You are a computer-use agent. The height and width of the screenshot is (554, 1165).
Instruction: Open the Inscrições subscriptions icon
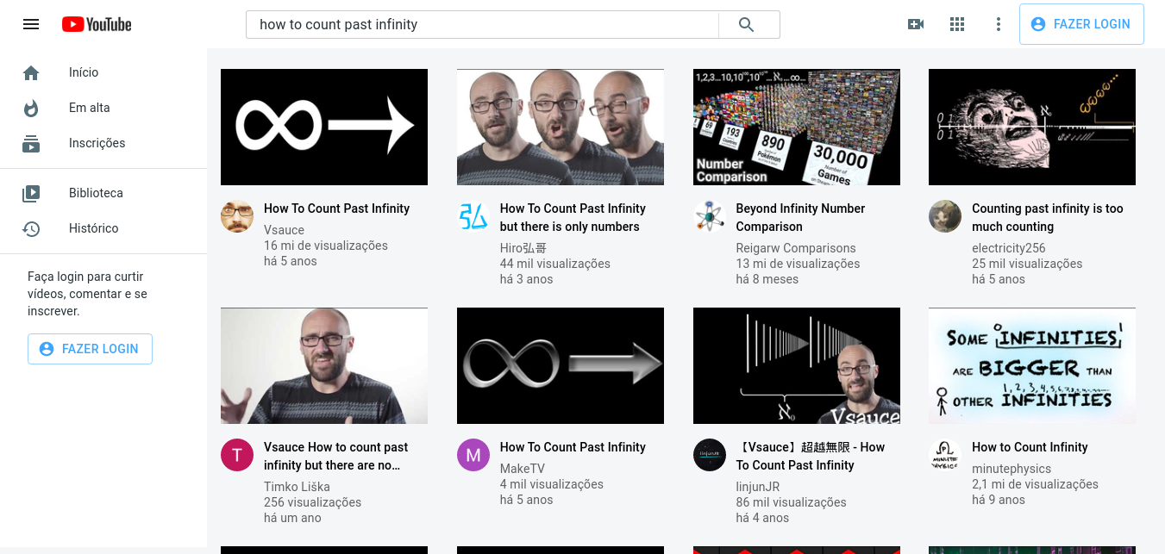tap(31, 143)
